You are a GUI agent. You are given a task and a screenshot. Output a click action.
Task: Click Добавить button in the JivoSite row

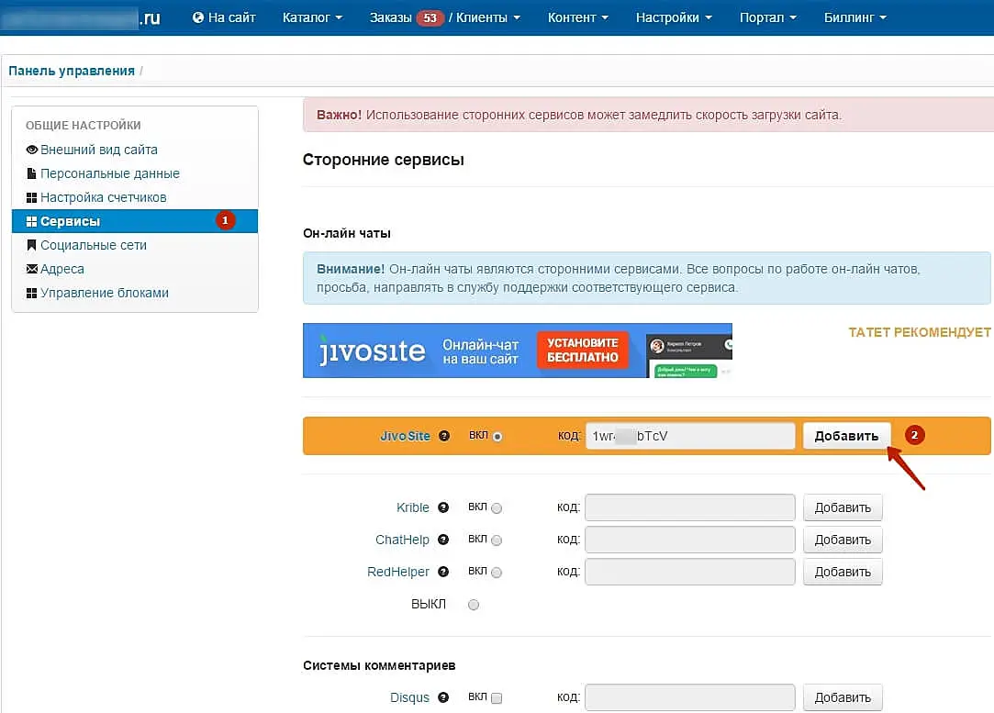[846, 436]
